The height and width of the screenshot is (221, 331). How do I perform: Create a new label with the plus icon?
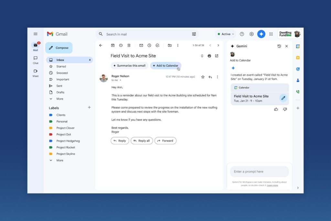point(89,107)
